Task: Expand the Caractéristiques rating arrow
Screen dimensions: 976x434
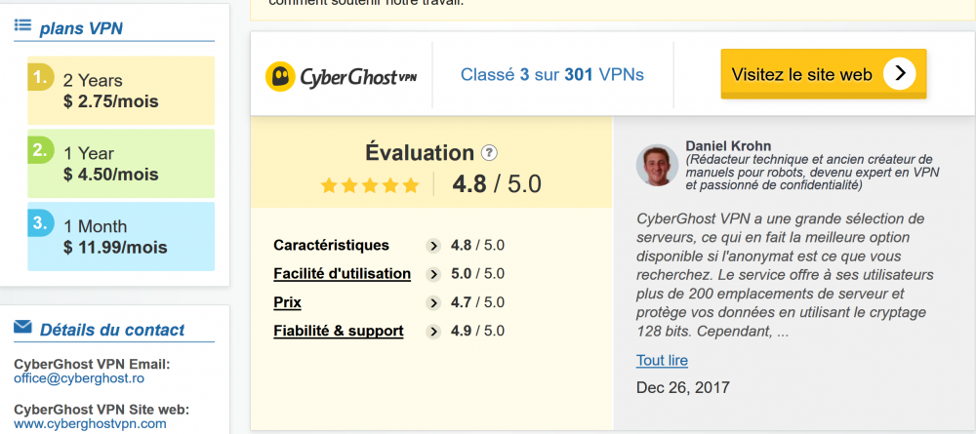Action: point(433,246)
